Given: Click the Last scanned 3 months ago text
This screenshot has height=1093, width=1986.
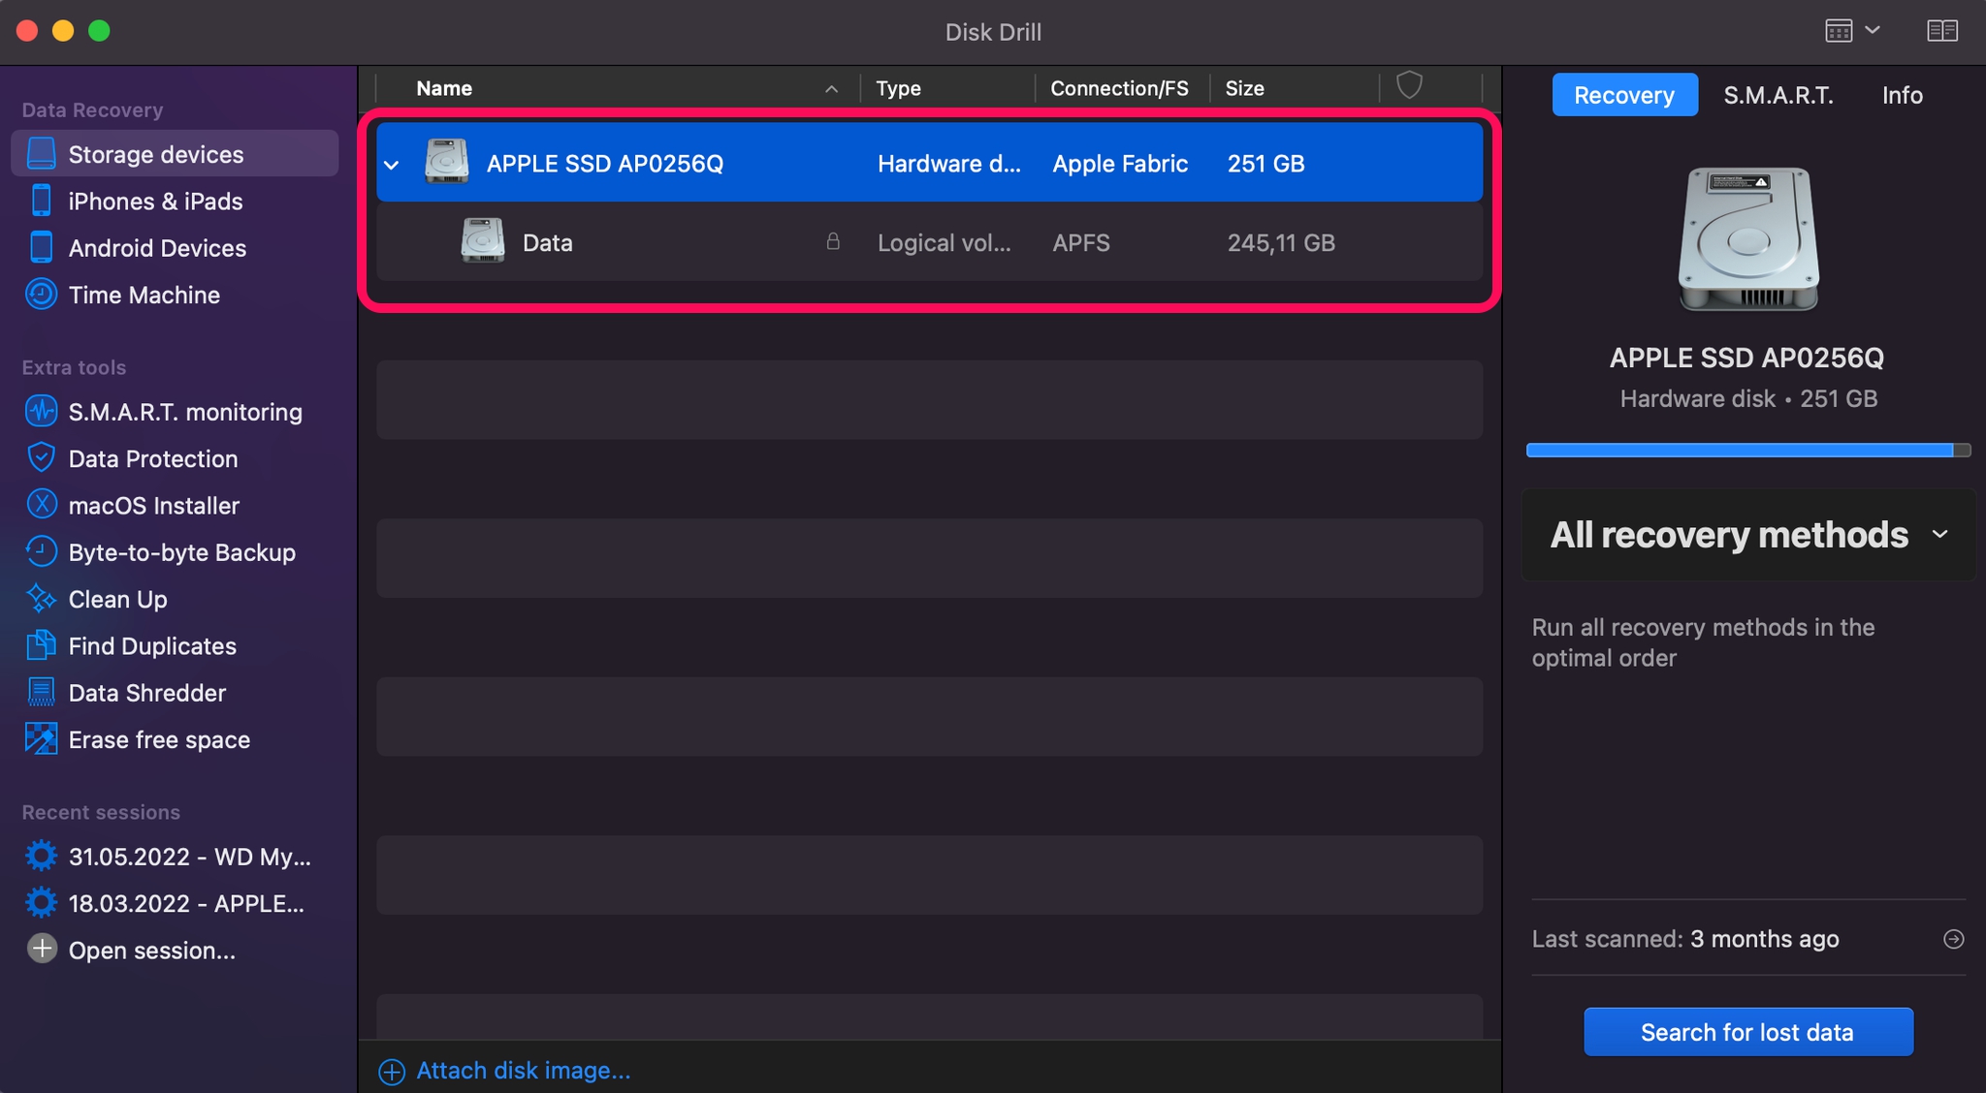Looking at the screenshot, I should click(x=1685, y=938).
